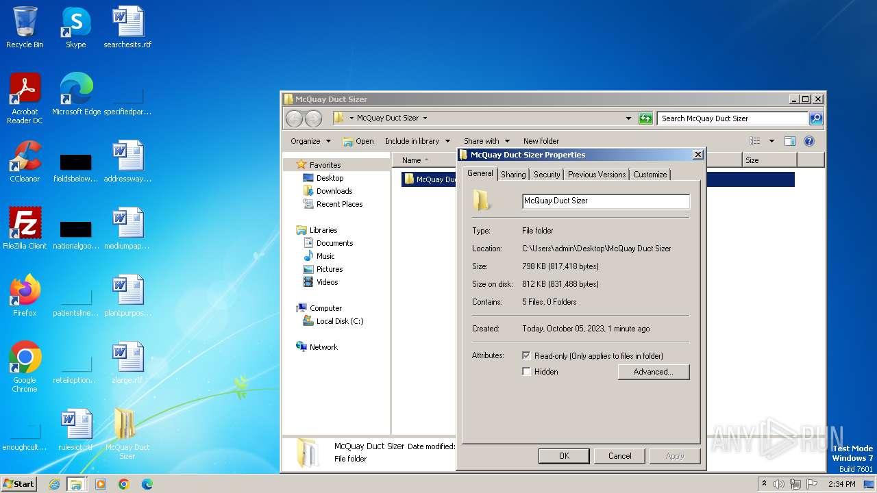Screen dimensions: 877x493
Task: Launch Microsoft Edge desktop shortcut
Action: point(76,94)
